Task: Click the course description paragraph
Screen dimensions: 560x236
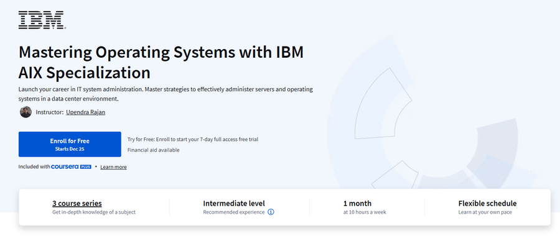Action: [x=166, y=94]
